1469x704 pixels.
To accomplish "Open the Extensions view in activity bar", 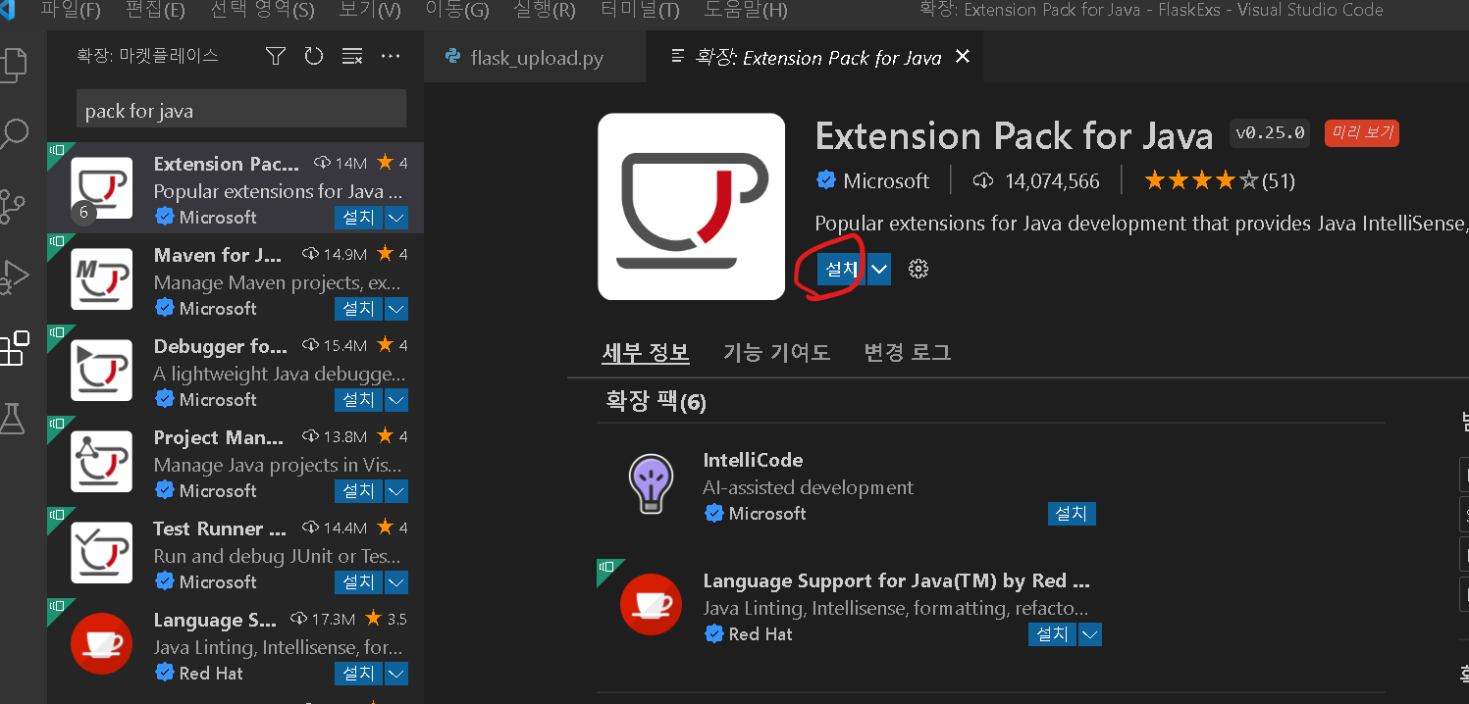I will click(14, 349).
